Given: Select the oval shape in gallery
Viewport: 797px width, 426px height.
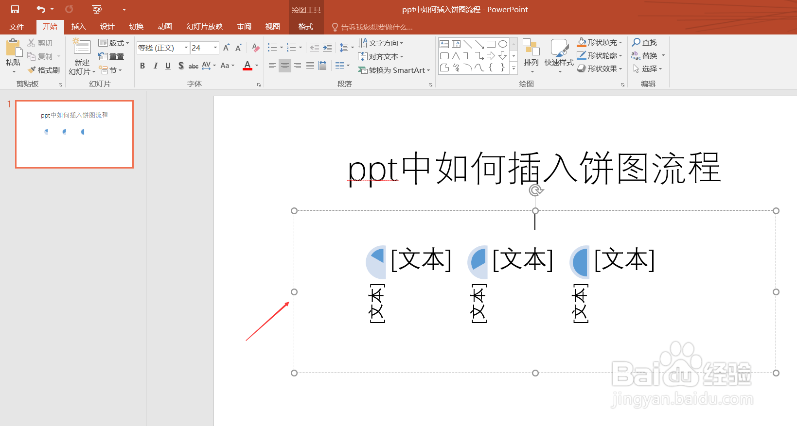Looking at the screenshot, I should (x=503, y=44).
